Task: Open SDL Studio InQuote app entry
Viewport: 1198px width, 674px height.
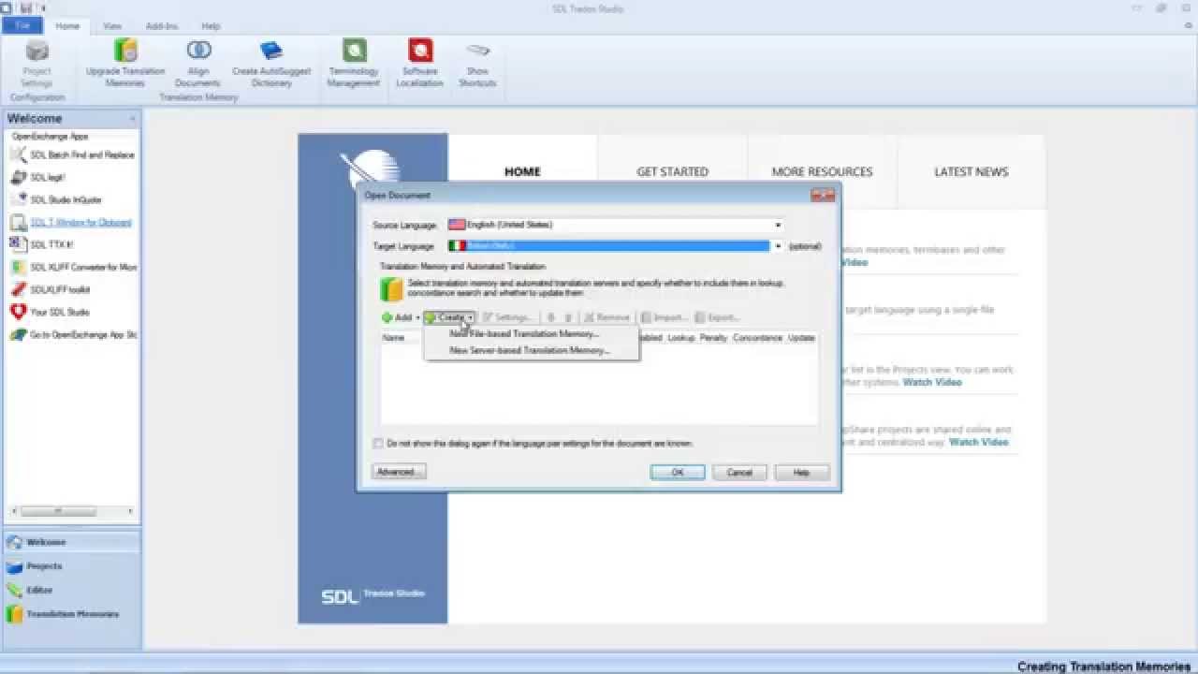Action: [x=56, y=199]
